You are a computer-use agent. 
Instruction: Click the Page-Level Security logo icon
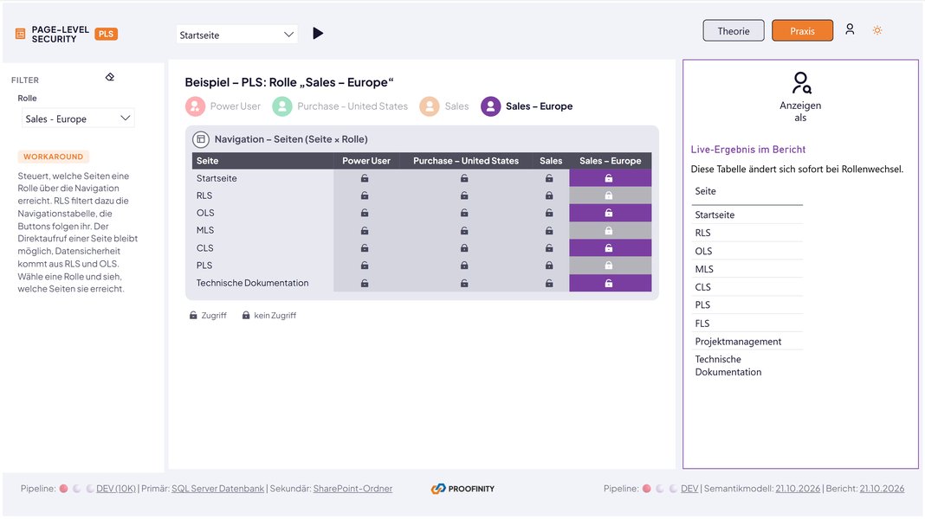click(20, 35)
